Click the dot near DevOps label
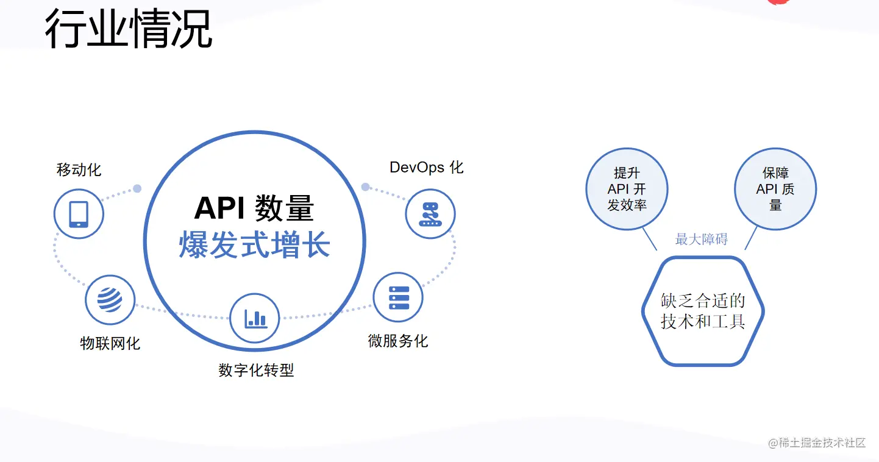 coord(365,187)
